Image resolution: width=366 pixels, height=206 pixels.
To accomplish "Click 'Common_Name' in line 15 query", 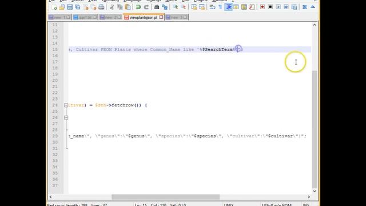I will (165, 50).
